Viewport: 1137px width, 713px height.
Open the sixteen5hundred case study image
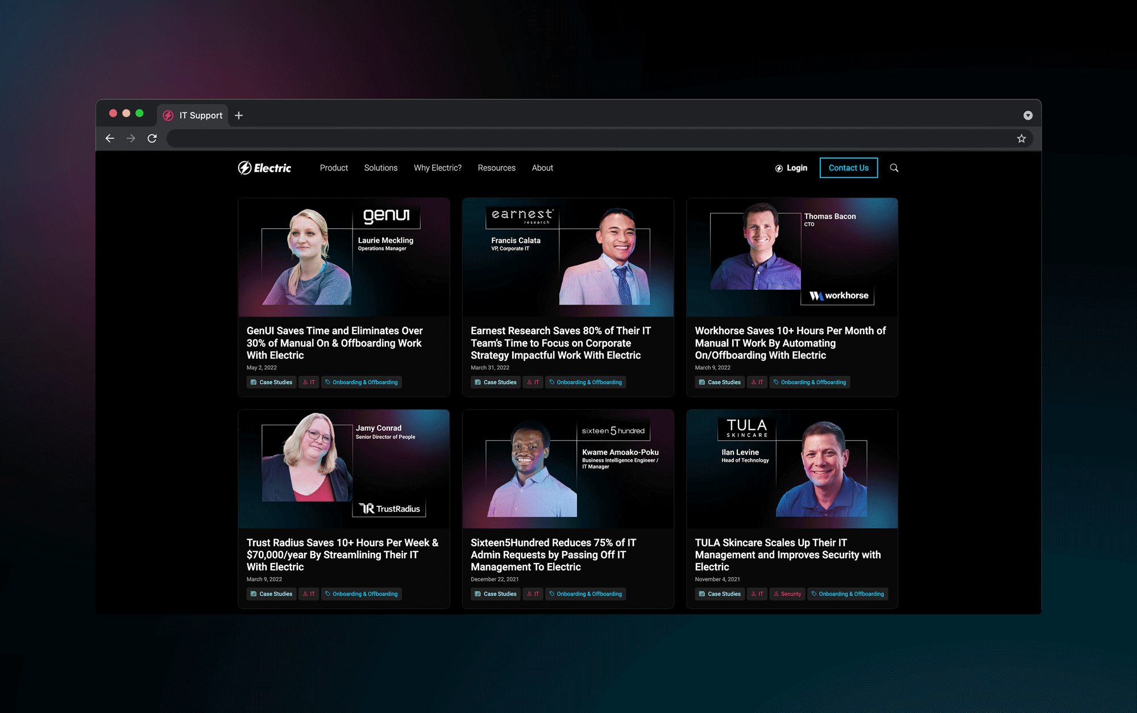point(568,469)
